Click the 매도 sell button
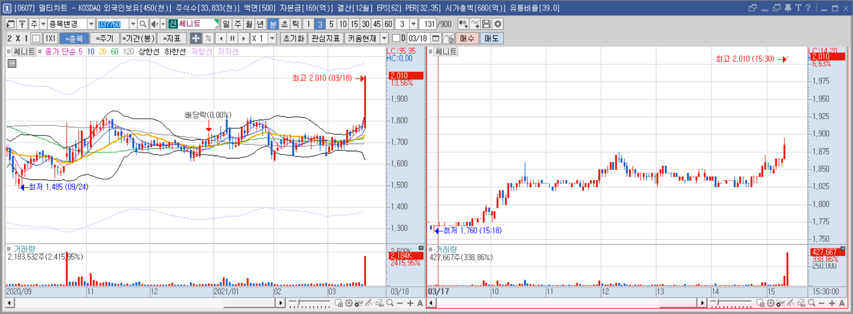The height and width of the screenshot is (314, 853). tap(491, 38)
